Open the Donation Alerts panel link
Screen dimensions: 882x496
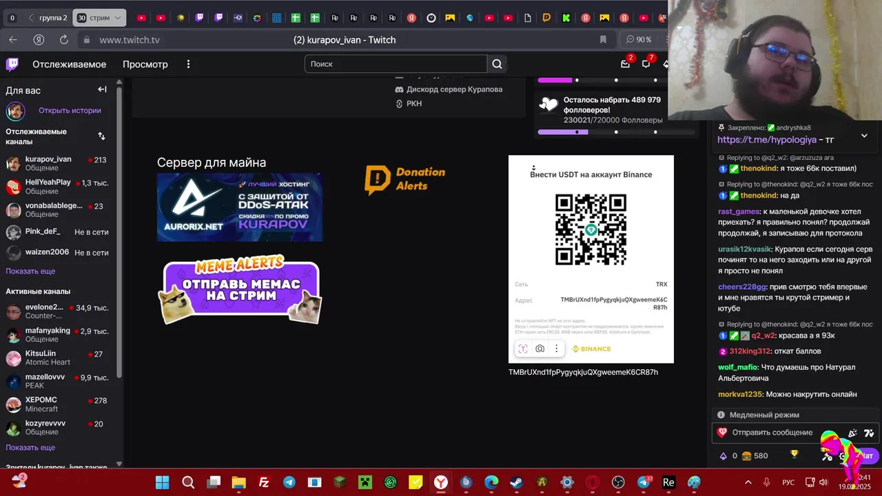[x=405, y=179]
